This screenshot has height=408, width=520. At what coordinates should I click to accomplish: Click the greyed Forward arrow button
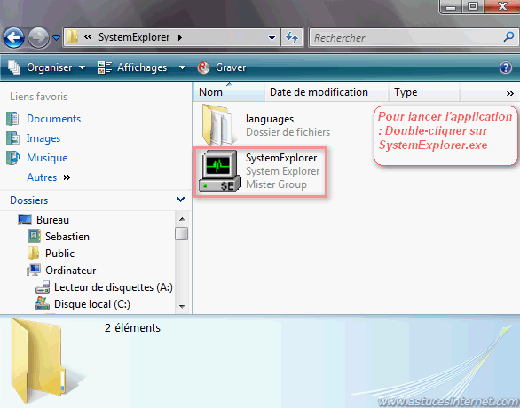38,38
